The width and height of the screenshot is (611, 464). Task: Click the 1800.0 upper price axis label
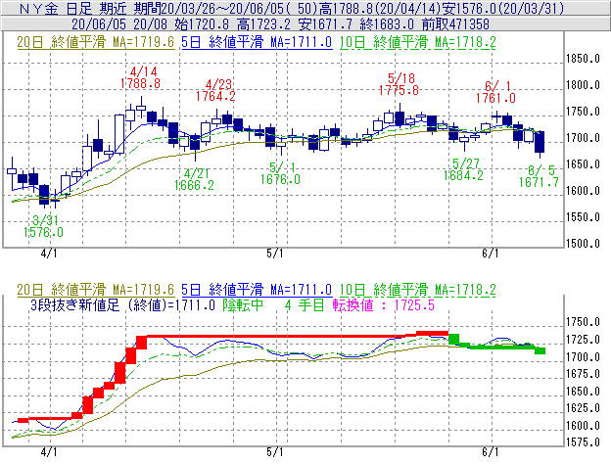[583, 85]
